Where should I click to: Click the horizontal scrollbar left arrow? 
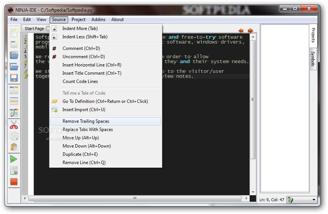(x=25, y=198)
